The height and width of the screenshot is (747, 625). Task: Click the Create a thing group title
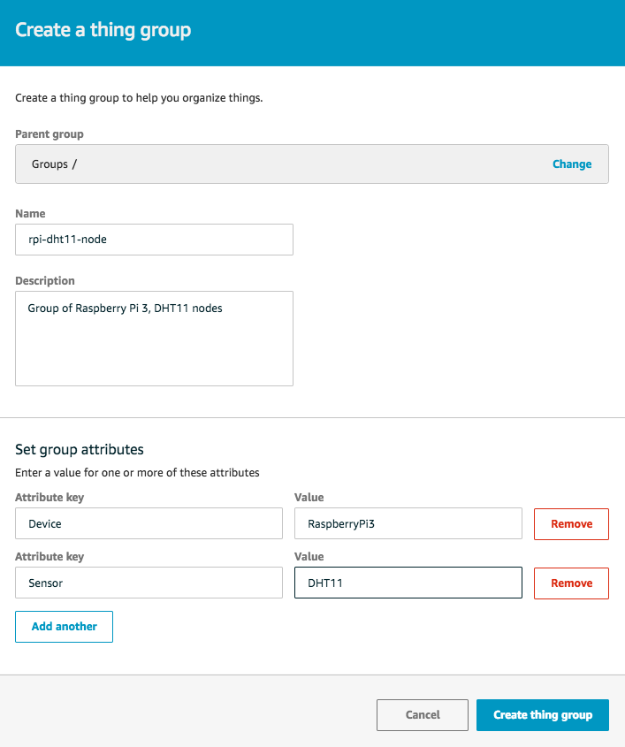tap(103, 30)
